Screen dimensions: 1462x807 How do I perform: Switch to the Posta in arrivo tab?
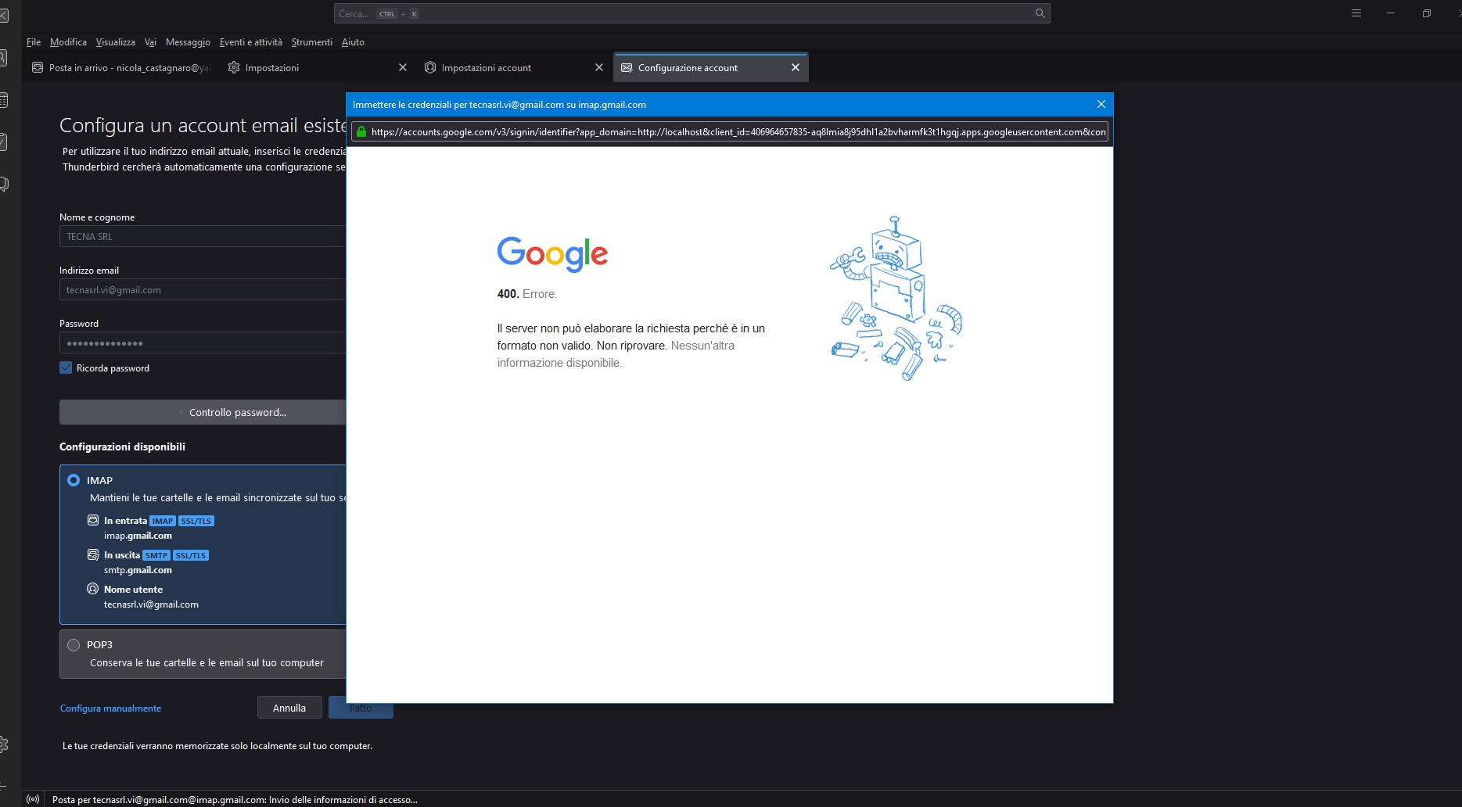tap(120, 68)
